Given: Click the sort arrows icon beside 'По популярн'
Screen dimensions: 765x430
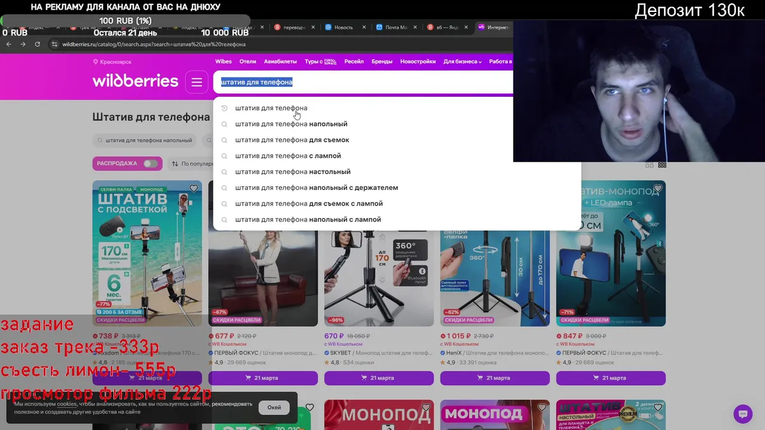Looking at the screenshot, I should click(175, 164).
